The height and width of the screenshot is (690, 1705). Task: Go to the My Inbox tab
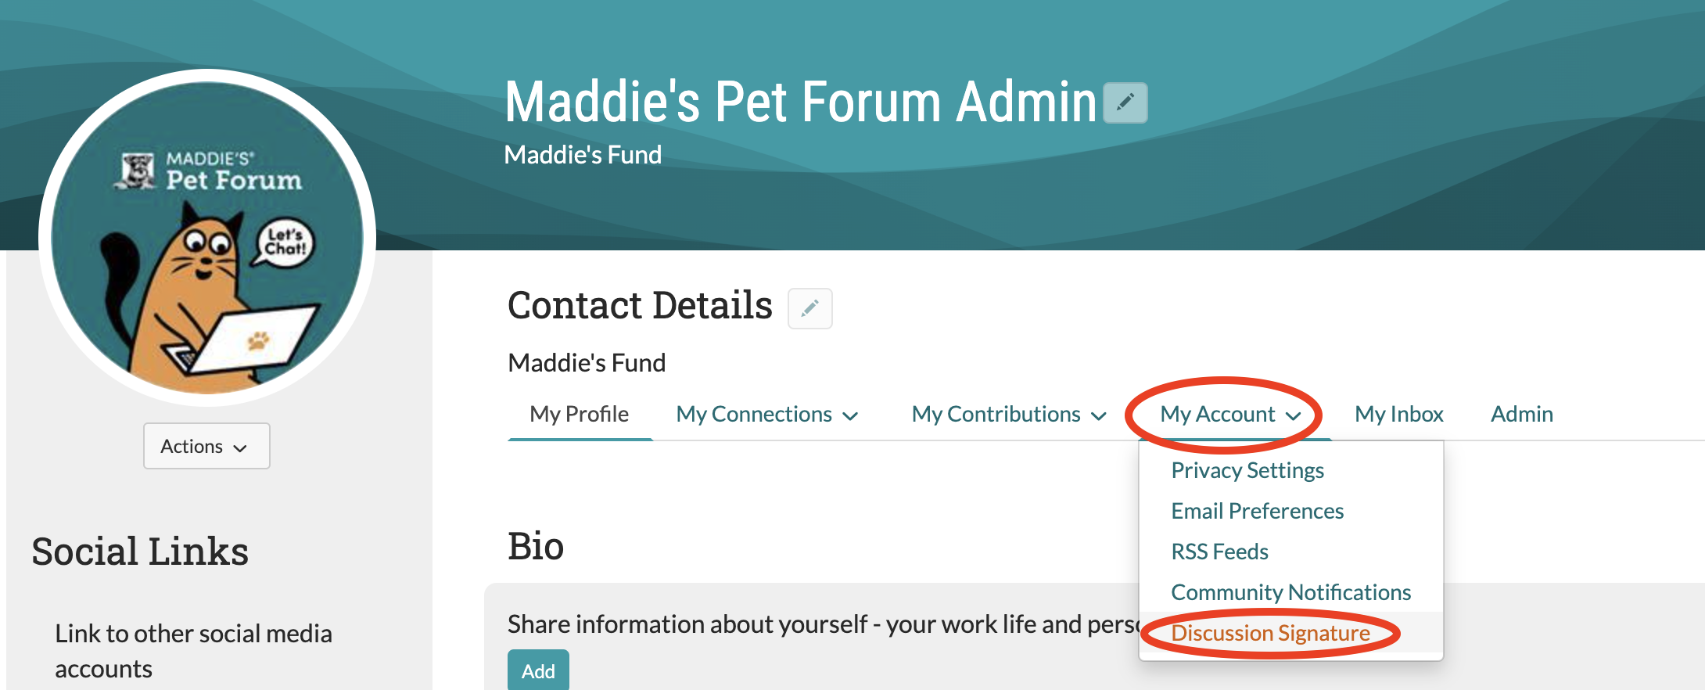(1398, 414)
